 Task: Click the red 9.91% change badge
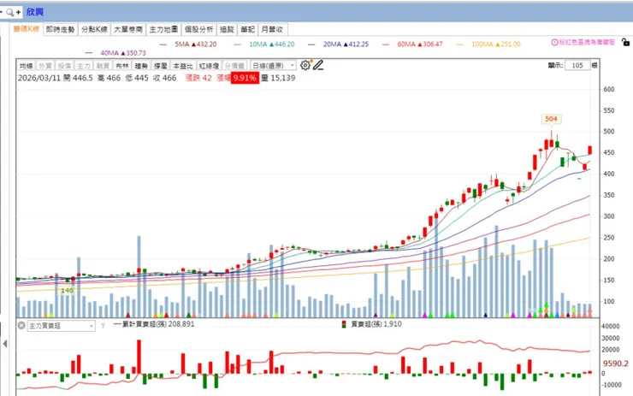(x=245, y=78)
